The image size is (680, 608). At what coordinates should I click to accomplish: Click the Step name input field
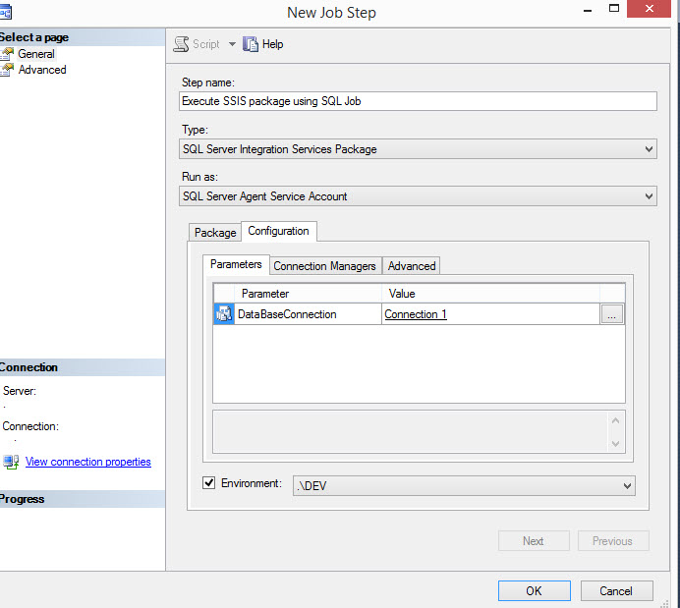point(418,101)
